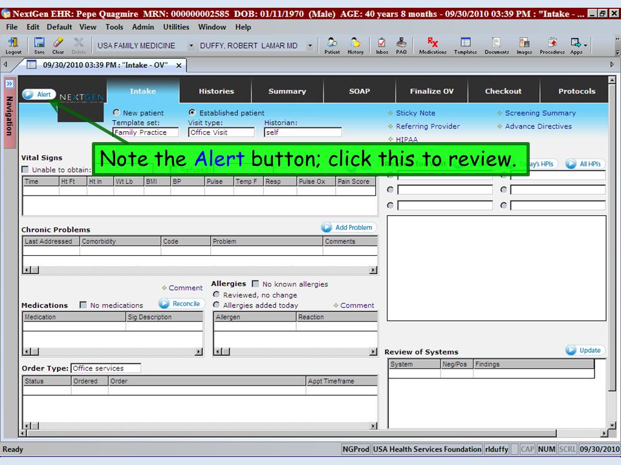Viewport: 621px width, 465px height.
Task: Open the Advance Directives link
Action: pyautogui.click(x=538, y=127)
